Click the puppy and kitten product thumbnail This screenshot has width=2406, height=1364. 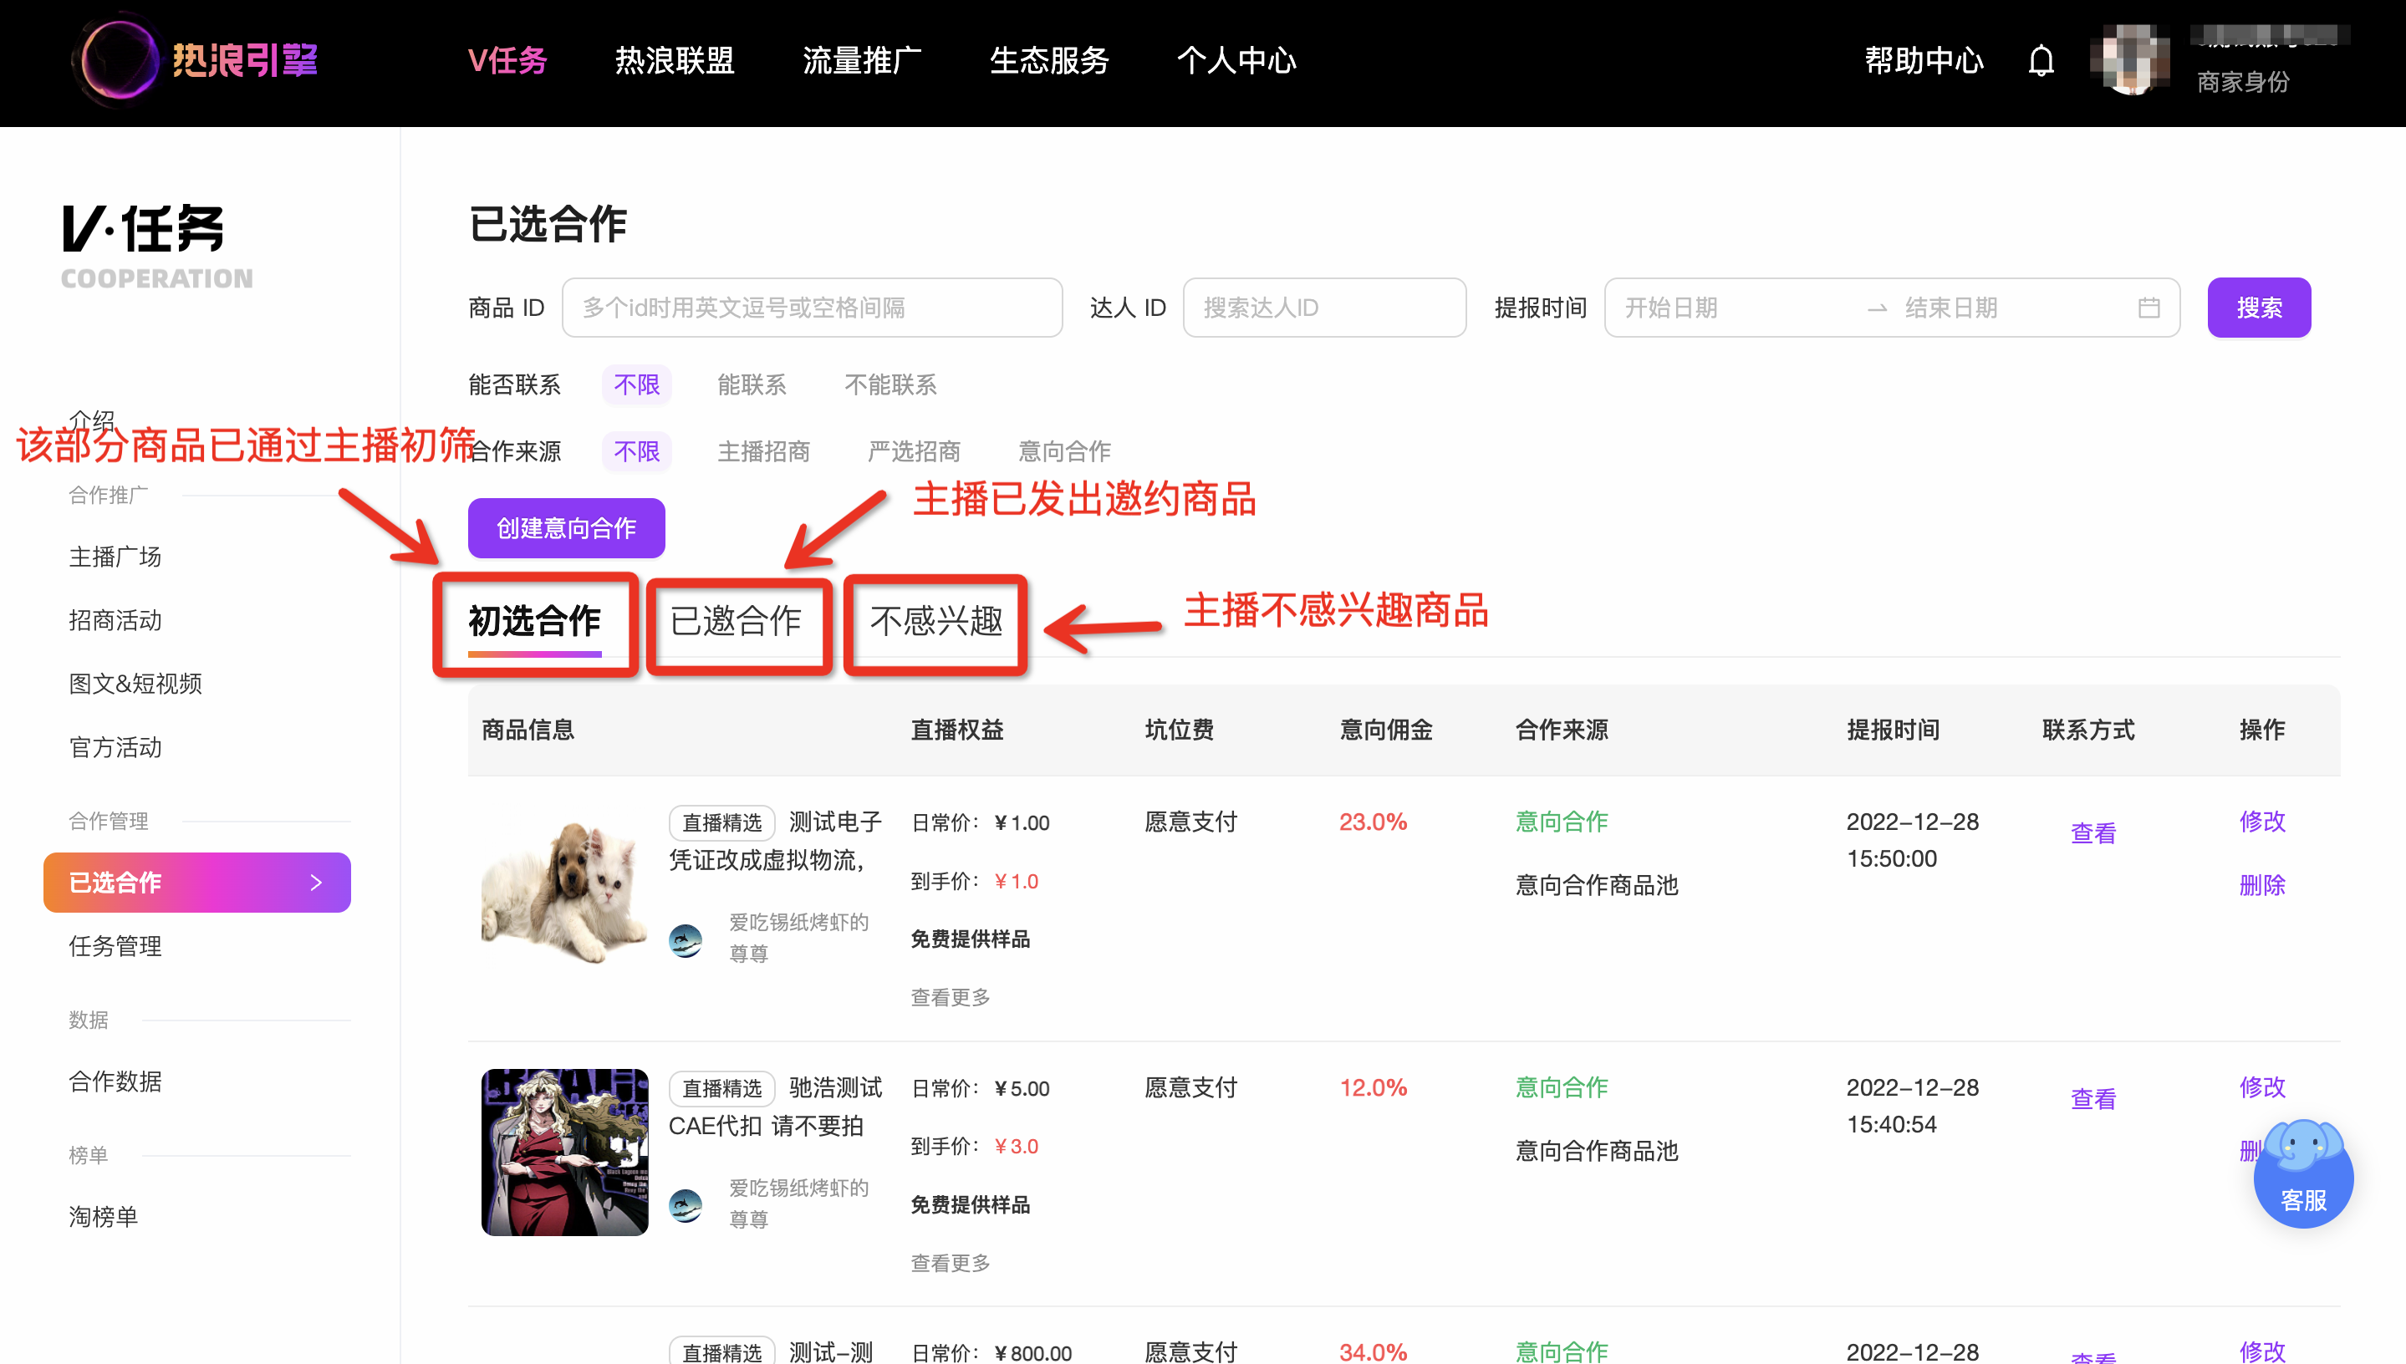pyautogui.click(x=565, y=887)
